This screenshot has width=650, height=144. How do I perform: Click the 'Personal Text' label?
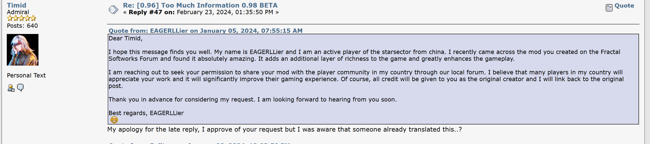(26, 75)
